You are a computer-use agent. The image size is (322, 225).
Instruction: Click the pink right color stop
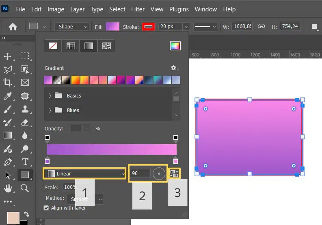[175, 161]
